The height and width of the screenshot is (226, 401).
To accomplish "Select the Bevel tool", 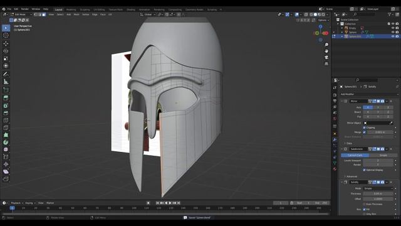I will pyautogui.click(x=6, y=113).
